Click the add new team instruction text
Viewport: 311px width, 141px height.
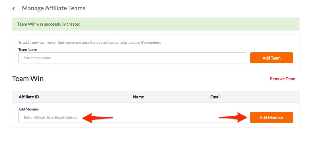pos(90,42)
